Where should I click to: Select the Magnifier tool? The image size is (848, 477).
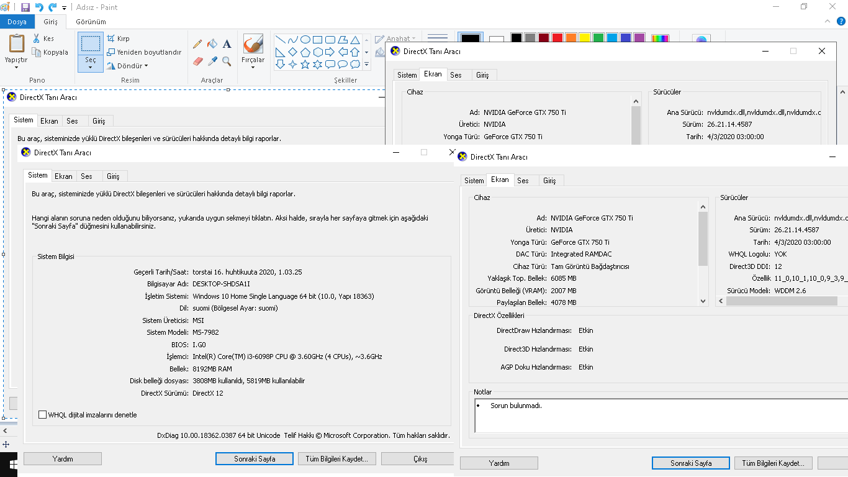[227, 61]
